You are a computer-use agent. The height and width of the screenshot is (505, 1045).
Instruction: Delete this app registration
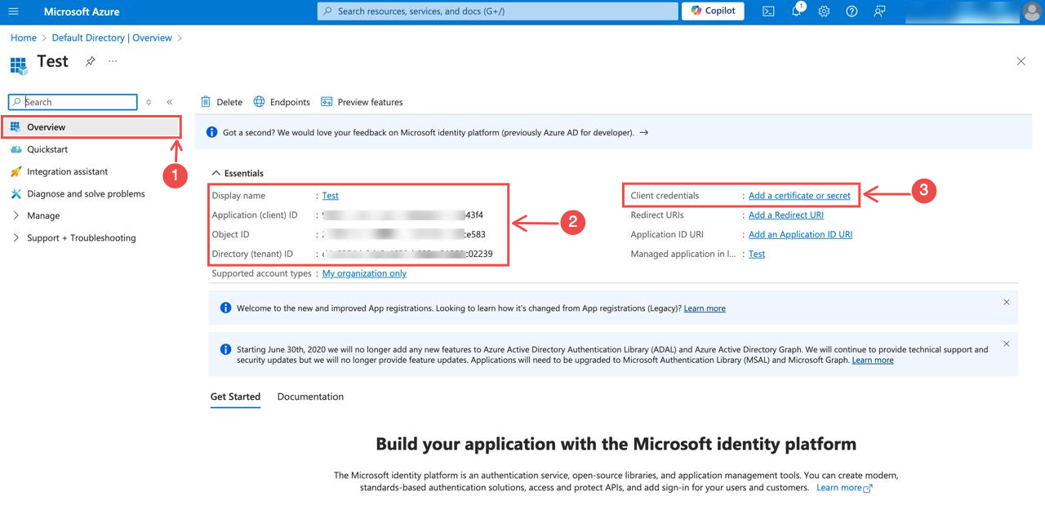pos(220,101)
